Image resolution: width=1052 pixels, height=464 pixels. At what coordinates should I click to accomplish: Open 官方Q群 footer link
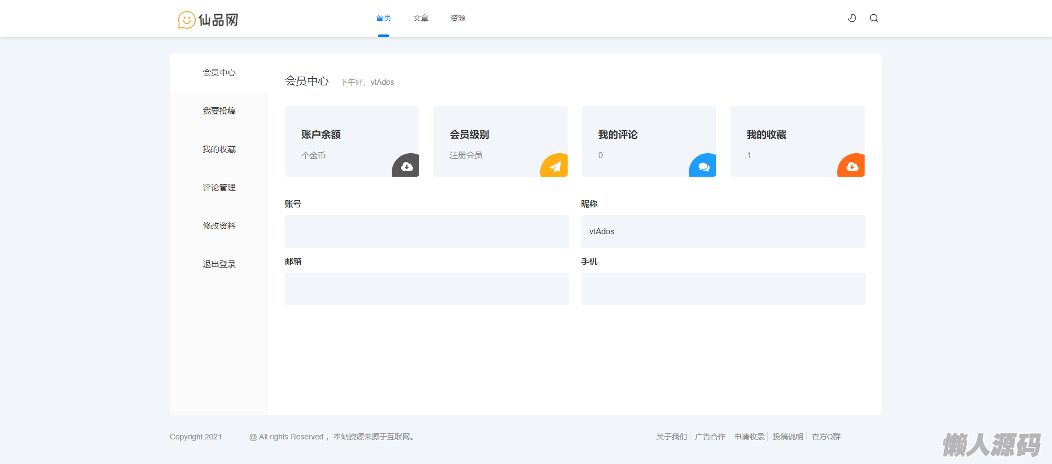pyautogui.click(x=826, y=437)
